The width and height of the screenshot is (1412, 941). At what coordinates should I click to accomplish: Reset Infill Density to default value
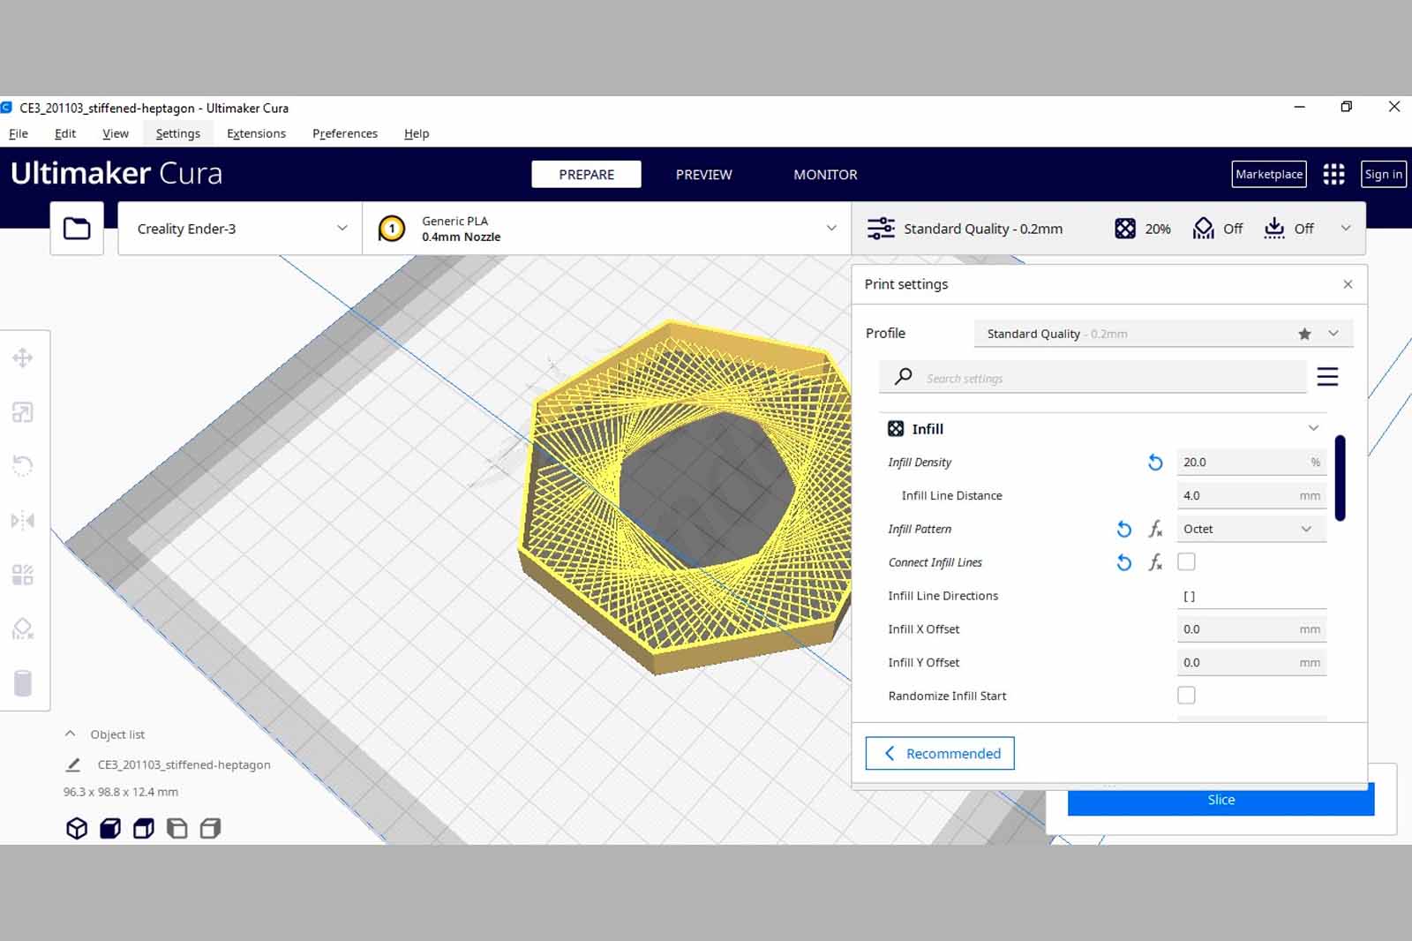click(x=1155, y=462)
